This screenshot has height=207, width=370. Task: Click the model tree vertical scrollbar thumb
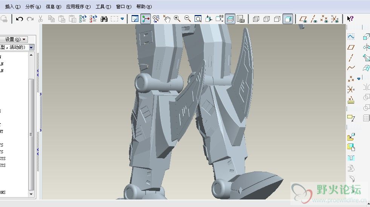[x=31, y=134]
